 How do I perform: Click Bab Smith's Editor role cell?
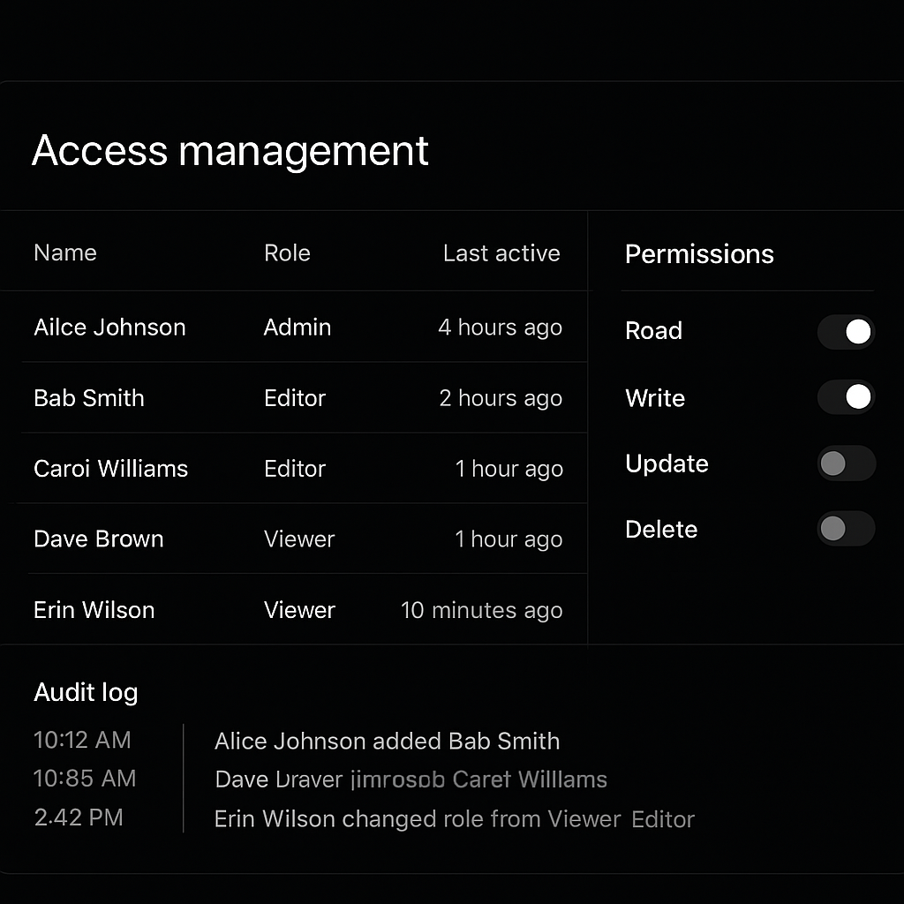(295, 398)
